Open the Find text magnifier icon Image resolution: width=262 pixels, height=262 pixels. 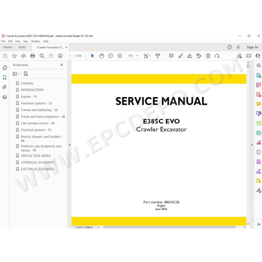coord(42,56)
